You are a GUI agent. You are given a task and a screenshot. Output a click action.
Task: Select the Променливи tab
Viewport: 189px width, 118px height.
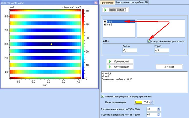[x=107, y=2]
